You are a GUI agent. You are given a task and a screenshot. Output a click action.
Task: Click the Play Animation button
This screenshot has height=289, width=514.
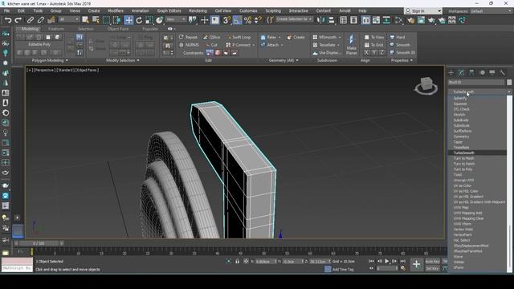point(387,261)
